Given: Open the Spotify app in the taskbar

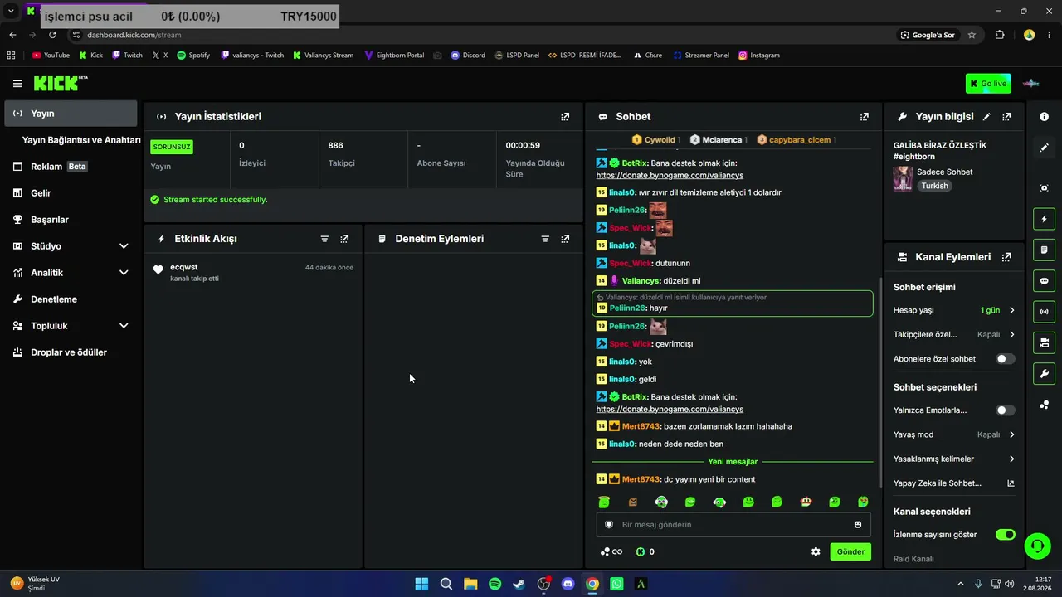Looking at the screenshot, I should [x=494, y=584].
